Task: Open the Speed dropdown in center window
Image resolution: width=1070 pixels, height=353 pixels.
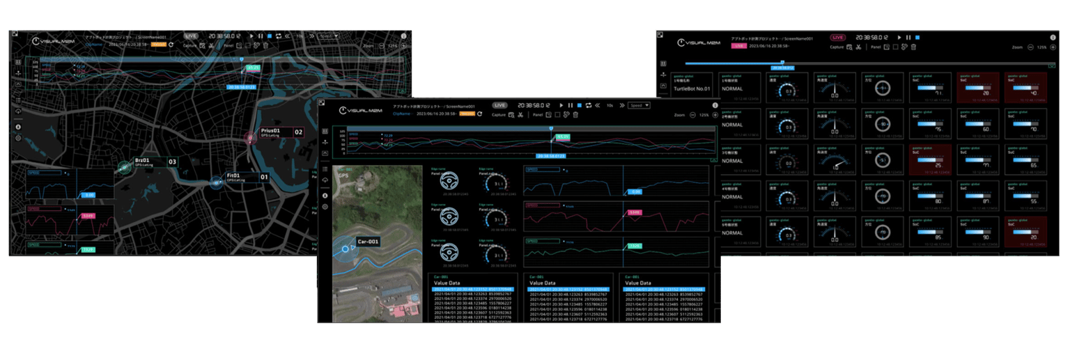Action: [639, 105]
